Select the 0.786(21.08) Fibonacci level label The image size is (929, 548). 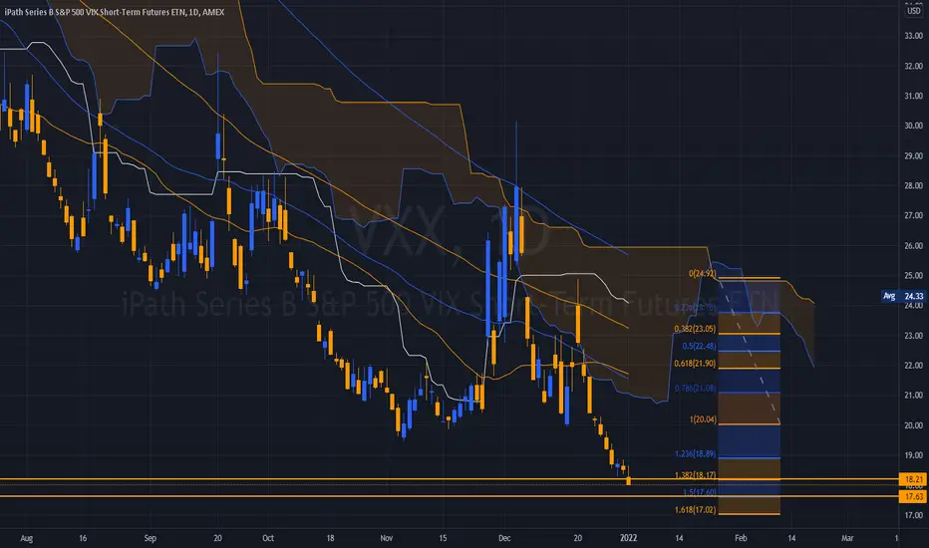pos(695,389)
